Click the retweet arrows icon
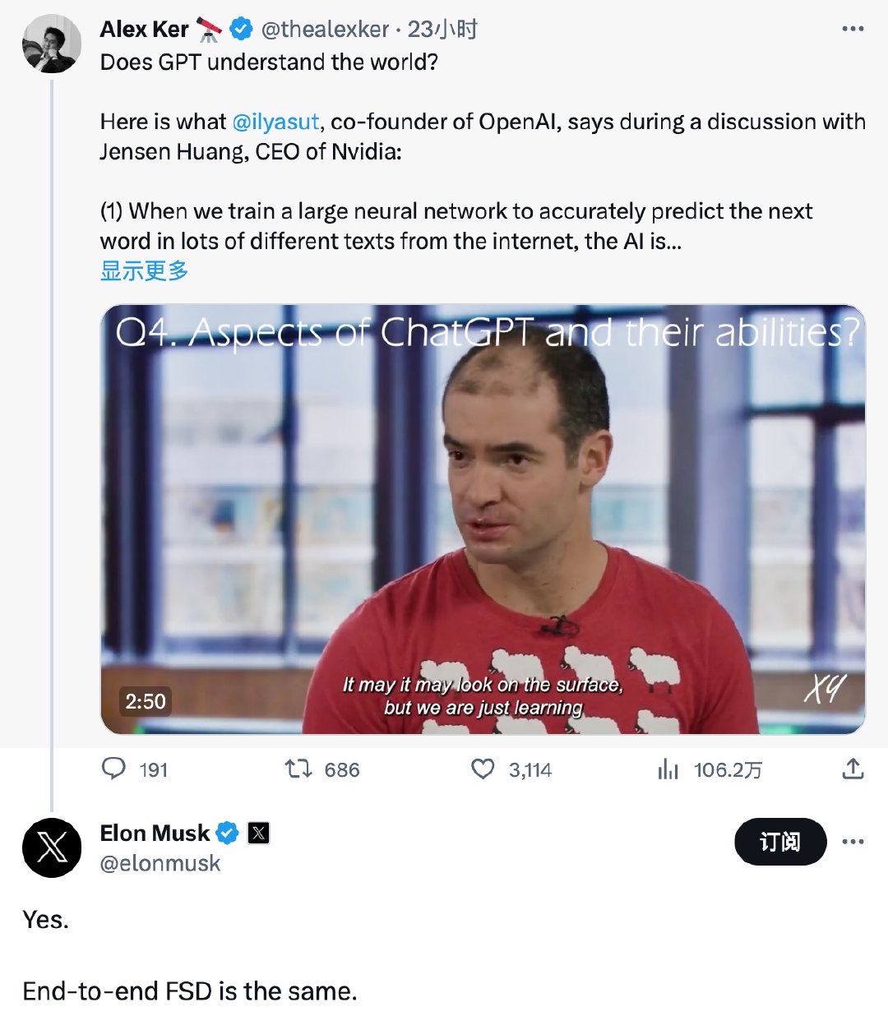888x1016 pixels. point(298,769)
